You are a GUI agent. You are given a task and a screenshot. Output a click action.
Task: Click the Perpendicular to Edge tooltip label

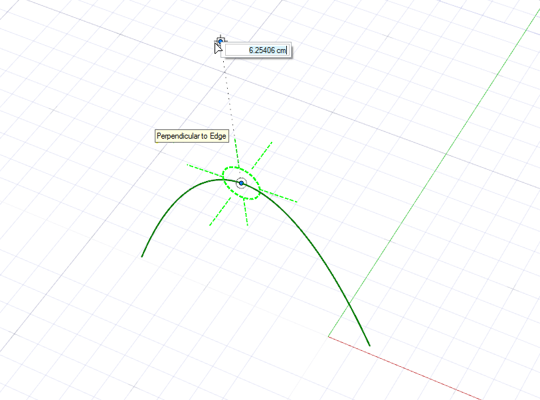pyautogui.click(x=191, y=136)
